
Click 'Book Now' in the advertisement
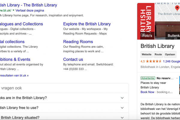click(x=148, y=92)
